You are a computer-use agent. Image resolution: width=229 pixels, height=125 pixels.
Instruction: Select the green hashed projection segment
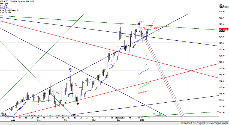(144, 85)
